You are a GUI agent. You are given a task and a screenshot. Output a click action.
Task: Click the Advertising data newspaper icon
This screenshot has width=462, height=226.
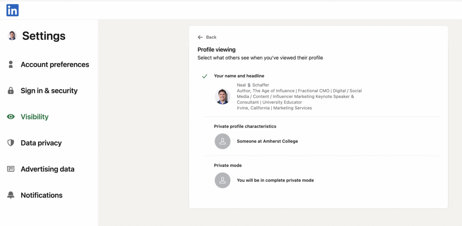(x=11, y=169)
